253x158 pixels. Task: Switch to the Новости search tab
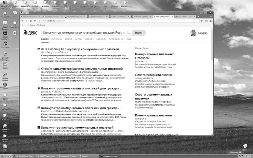[x=101, y=39]
